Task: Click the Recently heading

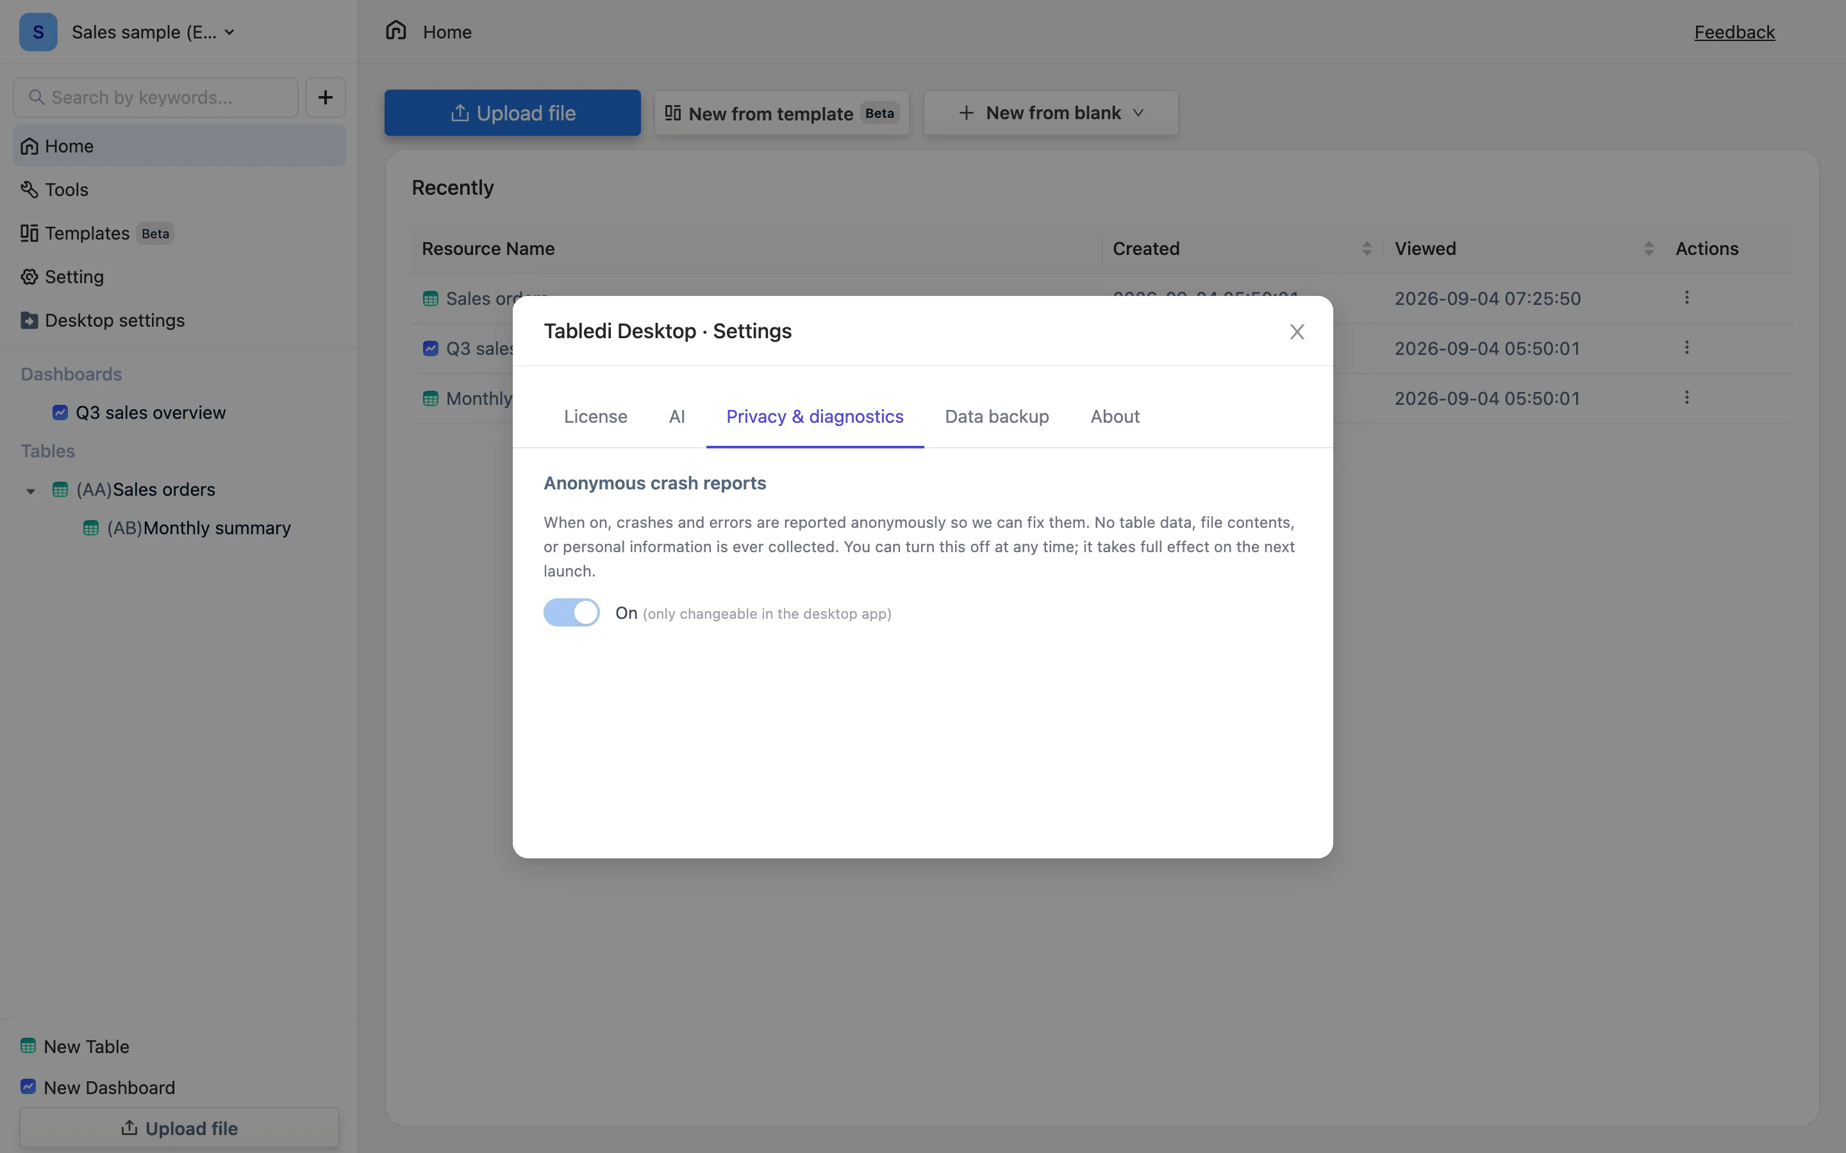Action: pos(453,188)
